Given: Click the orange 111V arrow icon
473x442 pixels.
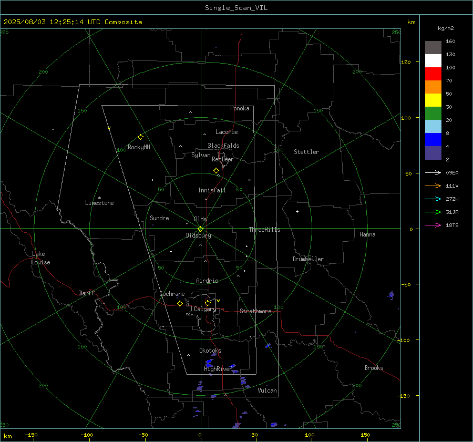Looking at the screenshot, I should click(x=433, y=186).
